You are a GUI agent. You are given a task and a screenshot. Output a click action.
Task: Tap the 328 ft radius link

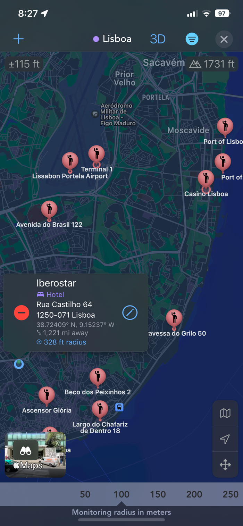[61, 342]
